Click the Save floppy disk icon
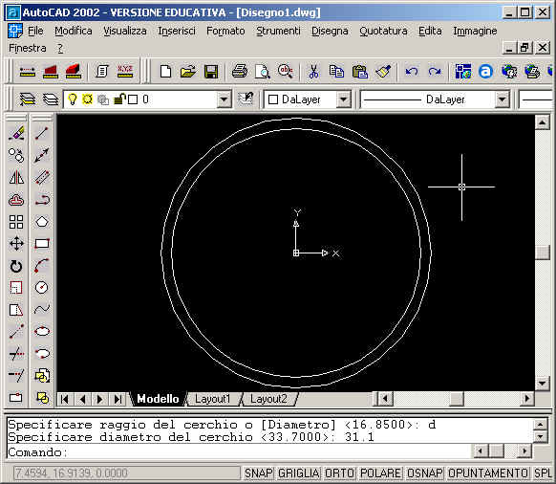This screenshot has width=556, height=484. click(211, 72)
